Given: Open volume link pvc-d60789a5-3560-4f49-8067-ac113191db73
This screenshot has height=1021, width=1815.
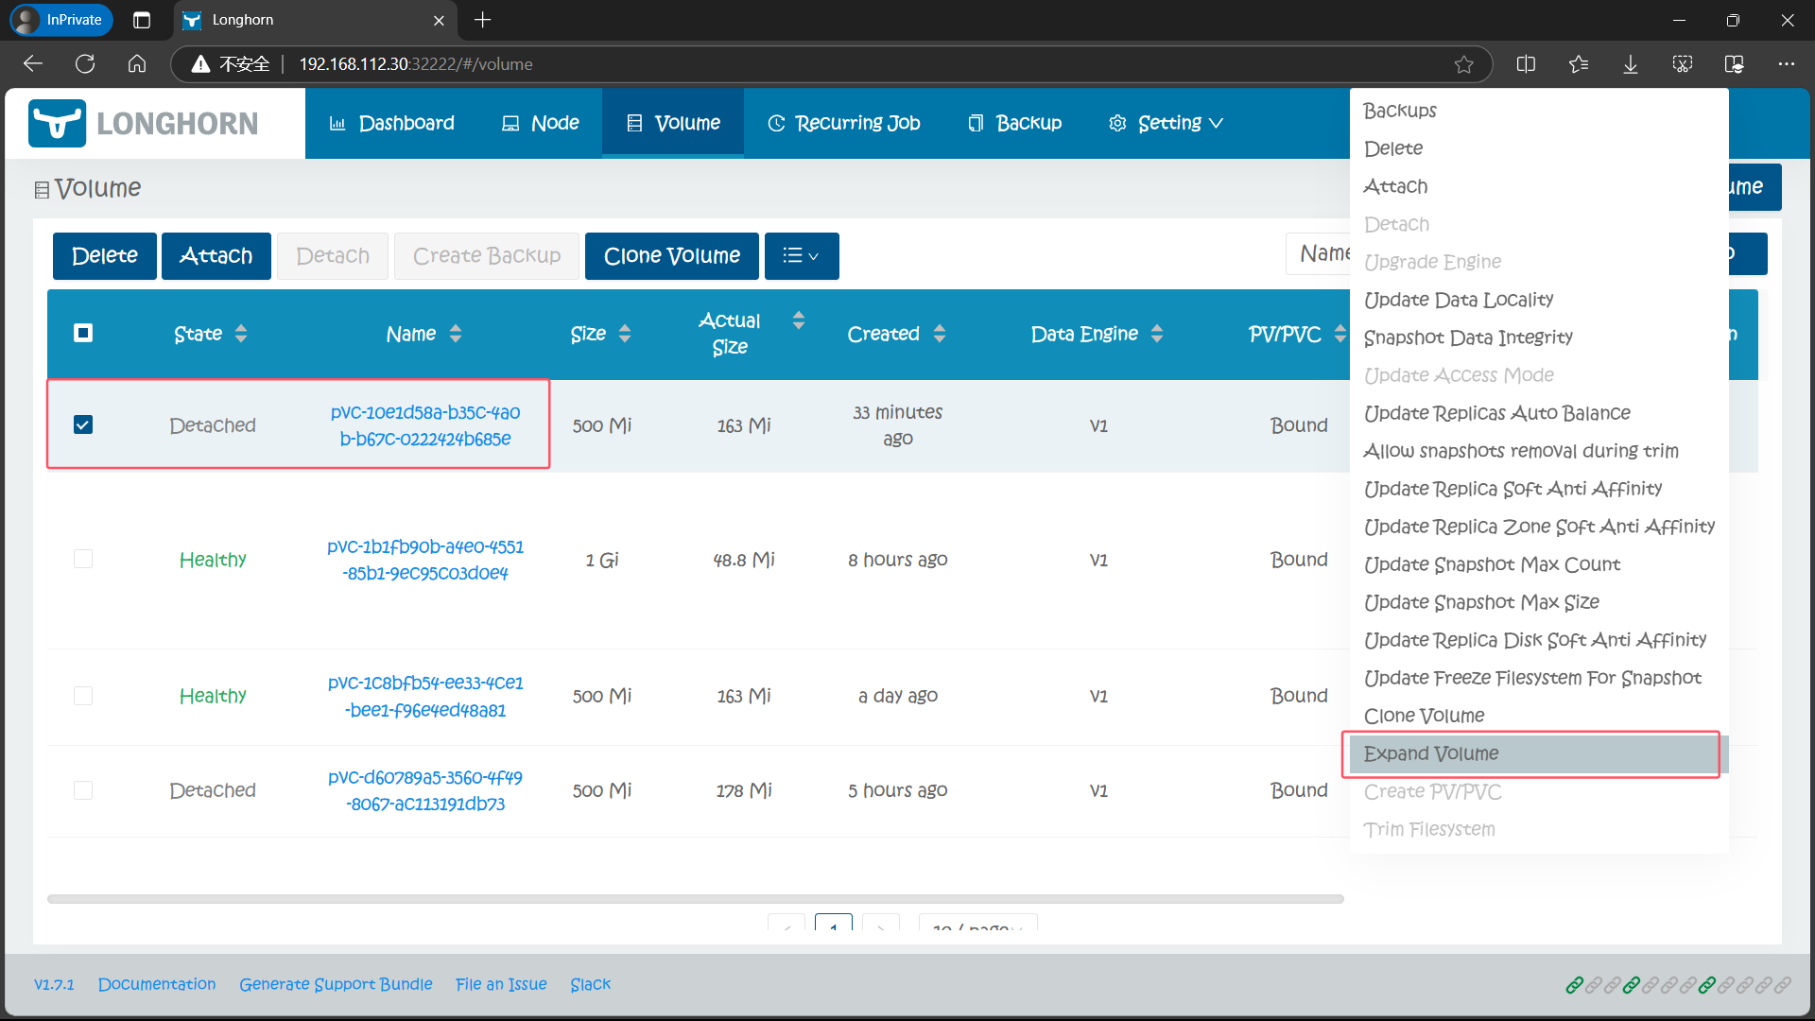Looking at the screenshot, I should 425,790.
